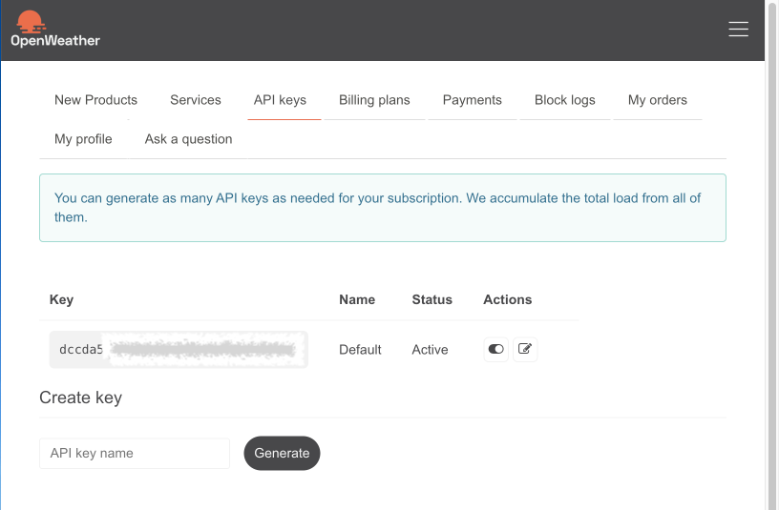This screenshot has width=779, height=510.
Task: View the Block logs tab
Action: [x=564, y=100]
